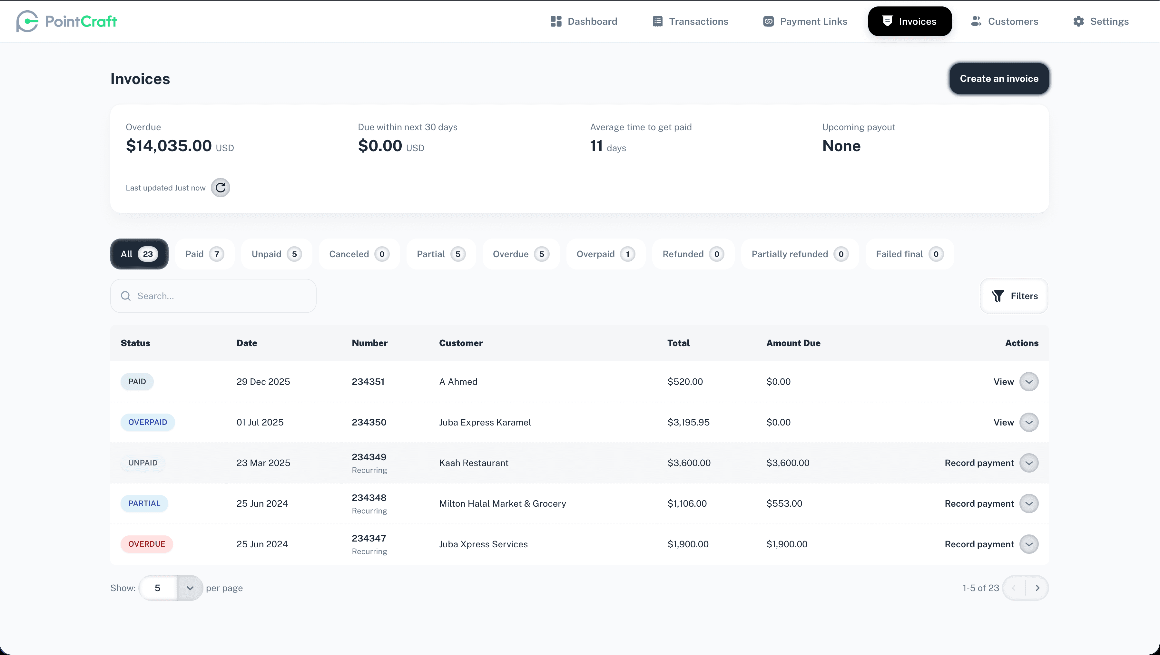View the Juba Express Karamel invoice
Viewport: 1160px width, 655px height.
pos(1003,422)
